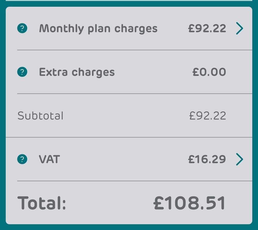Image resolution: width=258 pixels, height=230 pixels.
Task: Show help info for VAT
Action: coord(22,159)
